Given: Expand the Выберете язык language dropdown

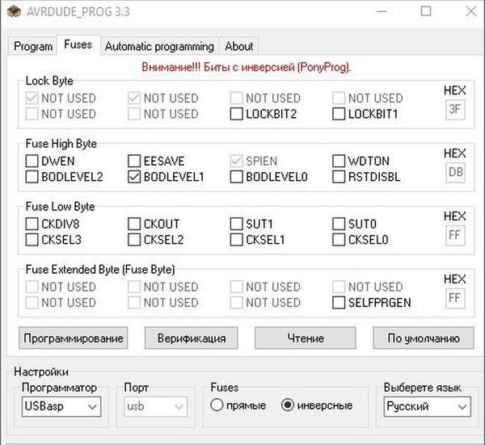Looking at the screenshot, I should tap(426, 406).
